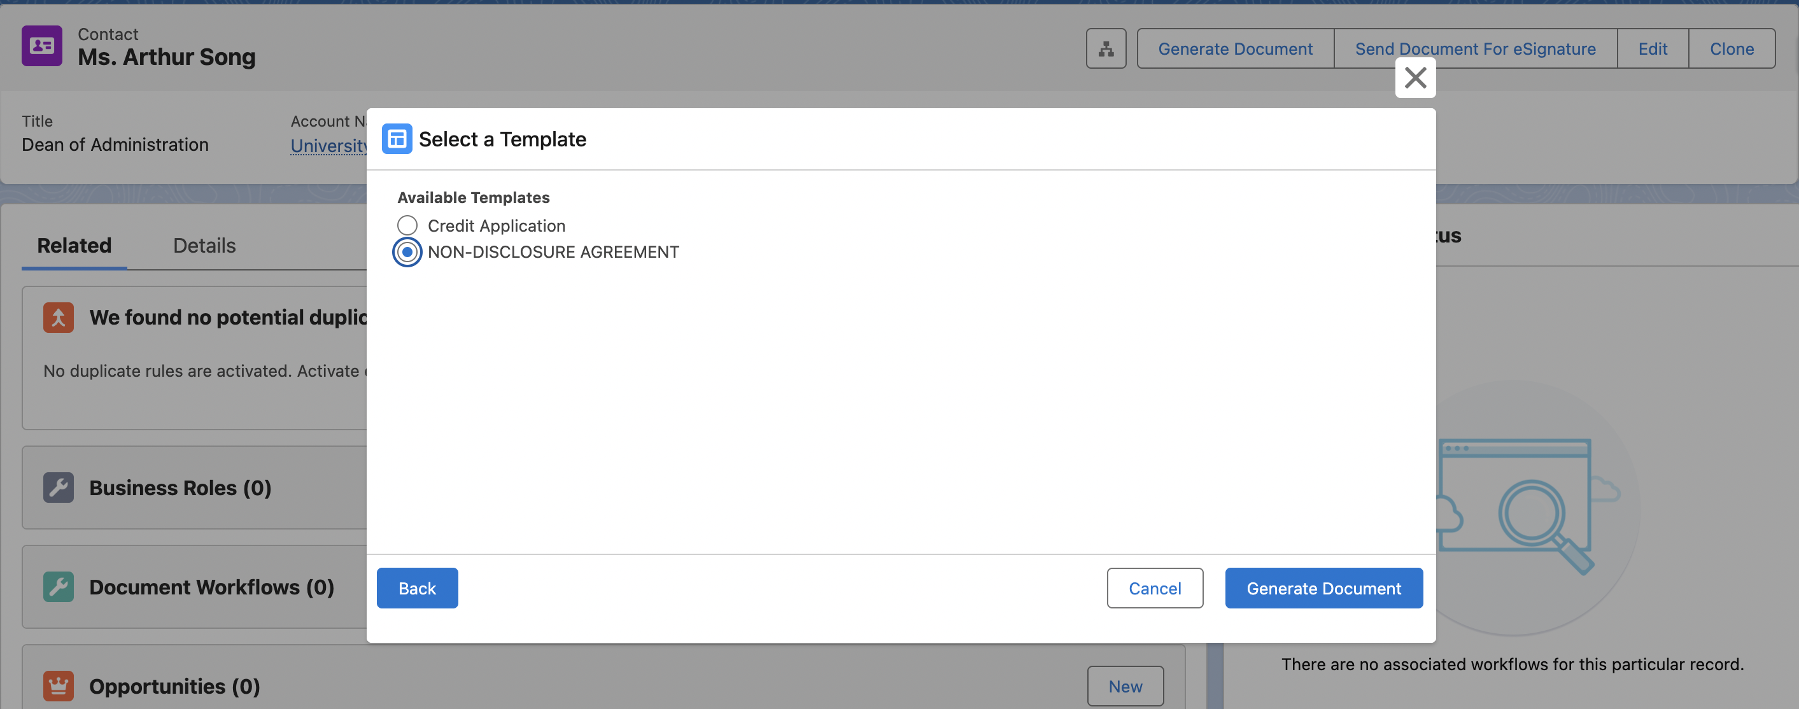Click the Edit button in header
The width and height of the screenshot is (1799, 709).
[x=1653, y=49]
